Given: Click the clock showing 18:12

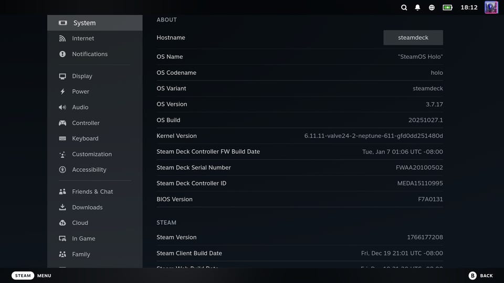Looking at the screenshot, I should tap(469, 7).
